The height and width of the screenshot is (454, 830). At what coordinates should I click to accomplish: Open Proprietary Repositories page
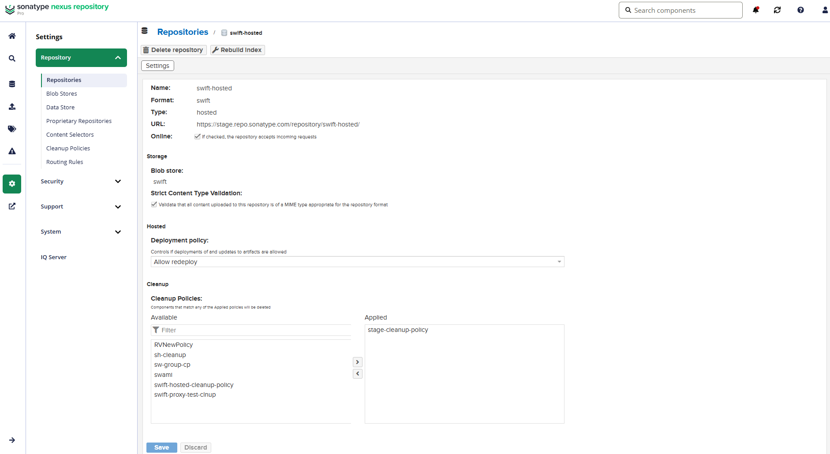click(79, 121)
